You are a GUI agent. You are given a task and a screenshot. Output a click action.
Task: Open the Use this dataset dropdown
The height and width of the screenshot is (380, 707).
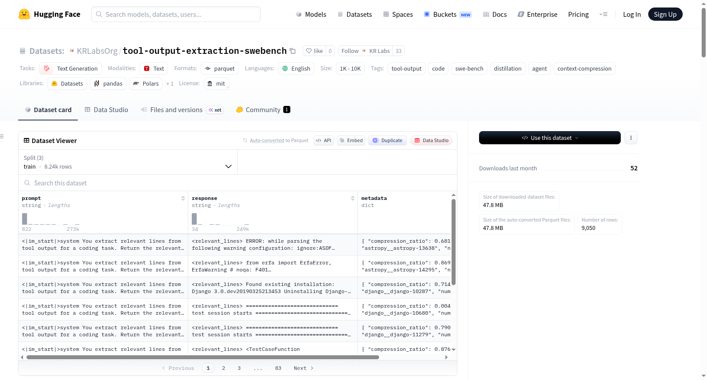pyautogui.click(x=550, y=138)
